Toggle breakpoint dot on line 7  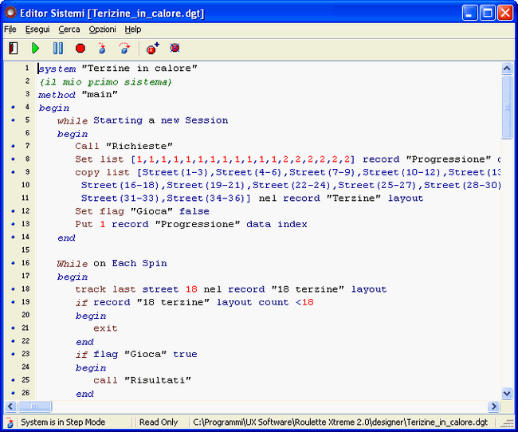coord(14,146)
